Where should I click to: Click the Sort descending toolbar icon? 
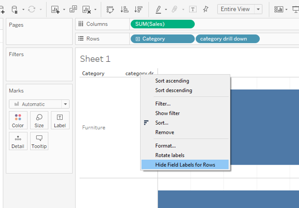138,9
